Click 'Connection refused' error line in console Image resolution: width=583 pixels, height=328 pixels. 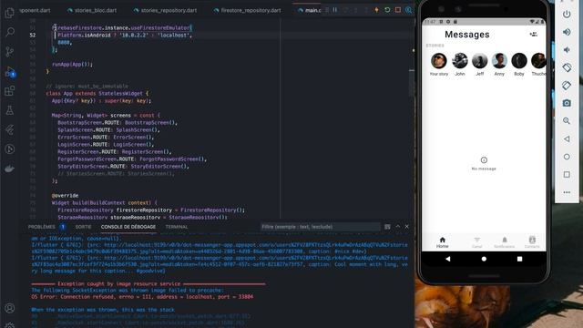(x=142, y=297)
